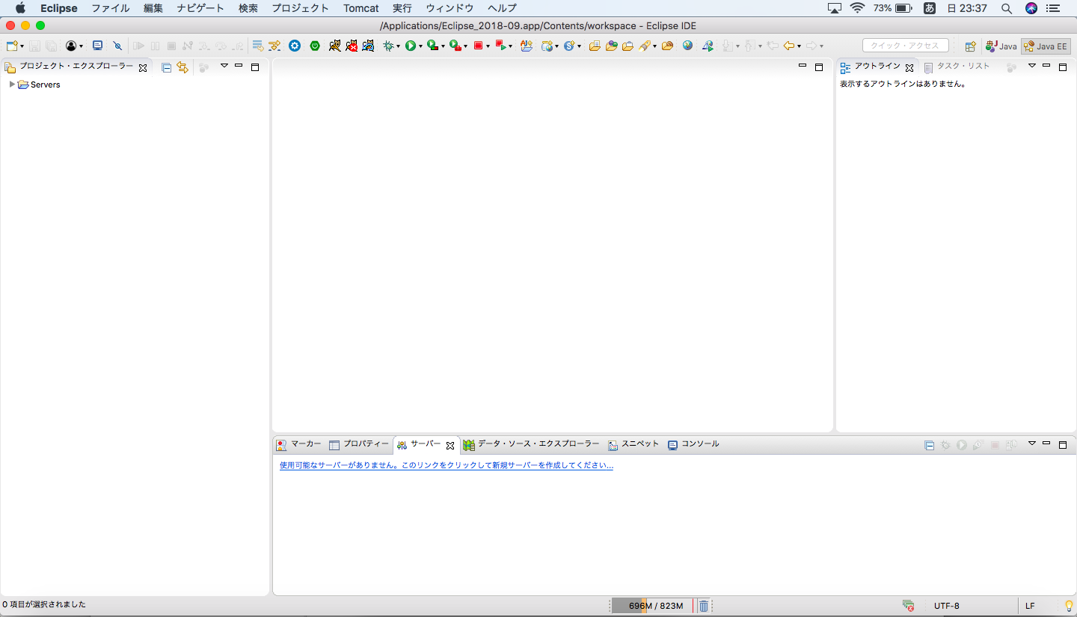
Task: Select the Servers tab
Action: pos(426,444)
